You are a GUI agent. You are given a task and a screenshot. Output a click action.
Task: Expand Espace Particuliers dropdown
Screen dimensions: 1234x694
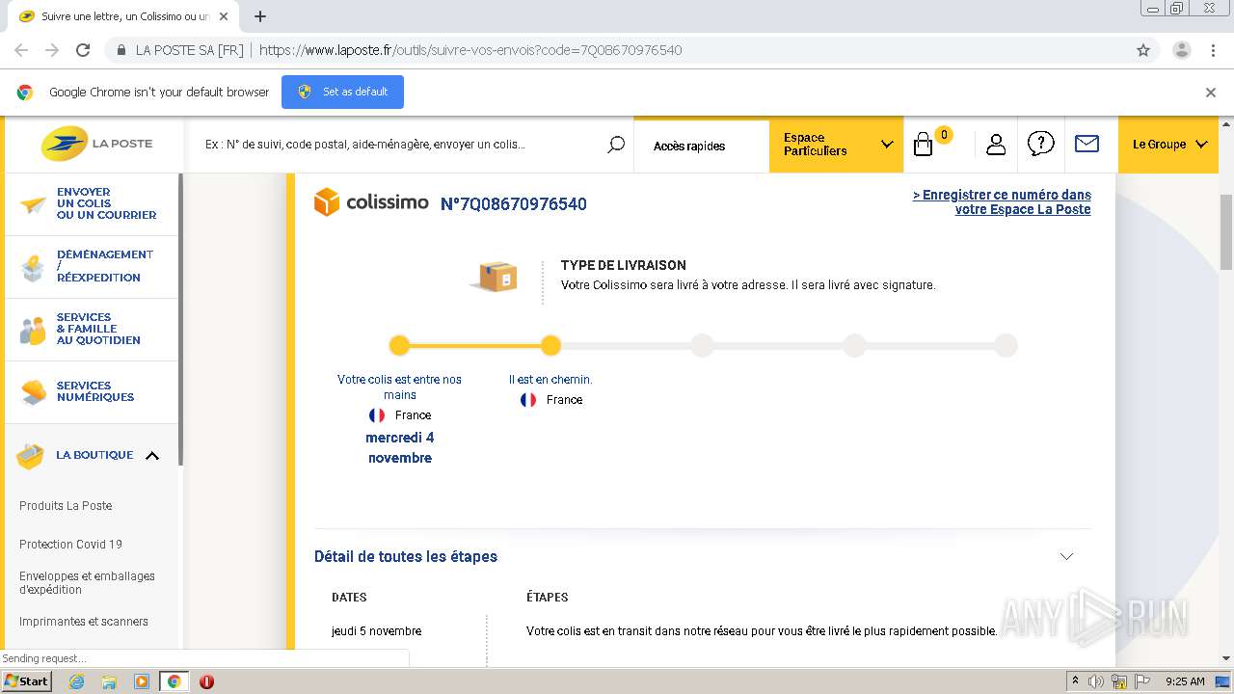pyautogui.click(x=836, y=145)
